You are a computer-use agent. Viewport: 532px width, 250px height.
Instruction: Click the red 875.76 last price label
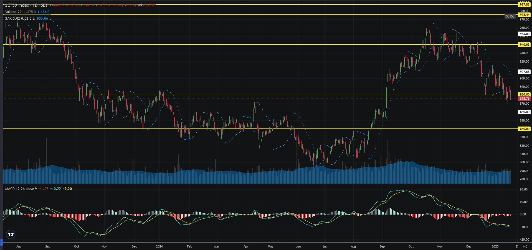click(x=525, y=99)
